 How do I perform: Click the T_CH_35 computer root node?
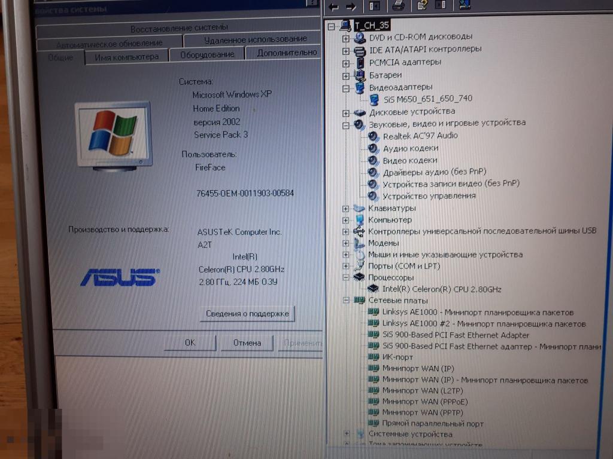point(371,25)
